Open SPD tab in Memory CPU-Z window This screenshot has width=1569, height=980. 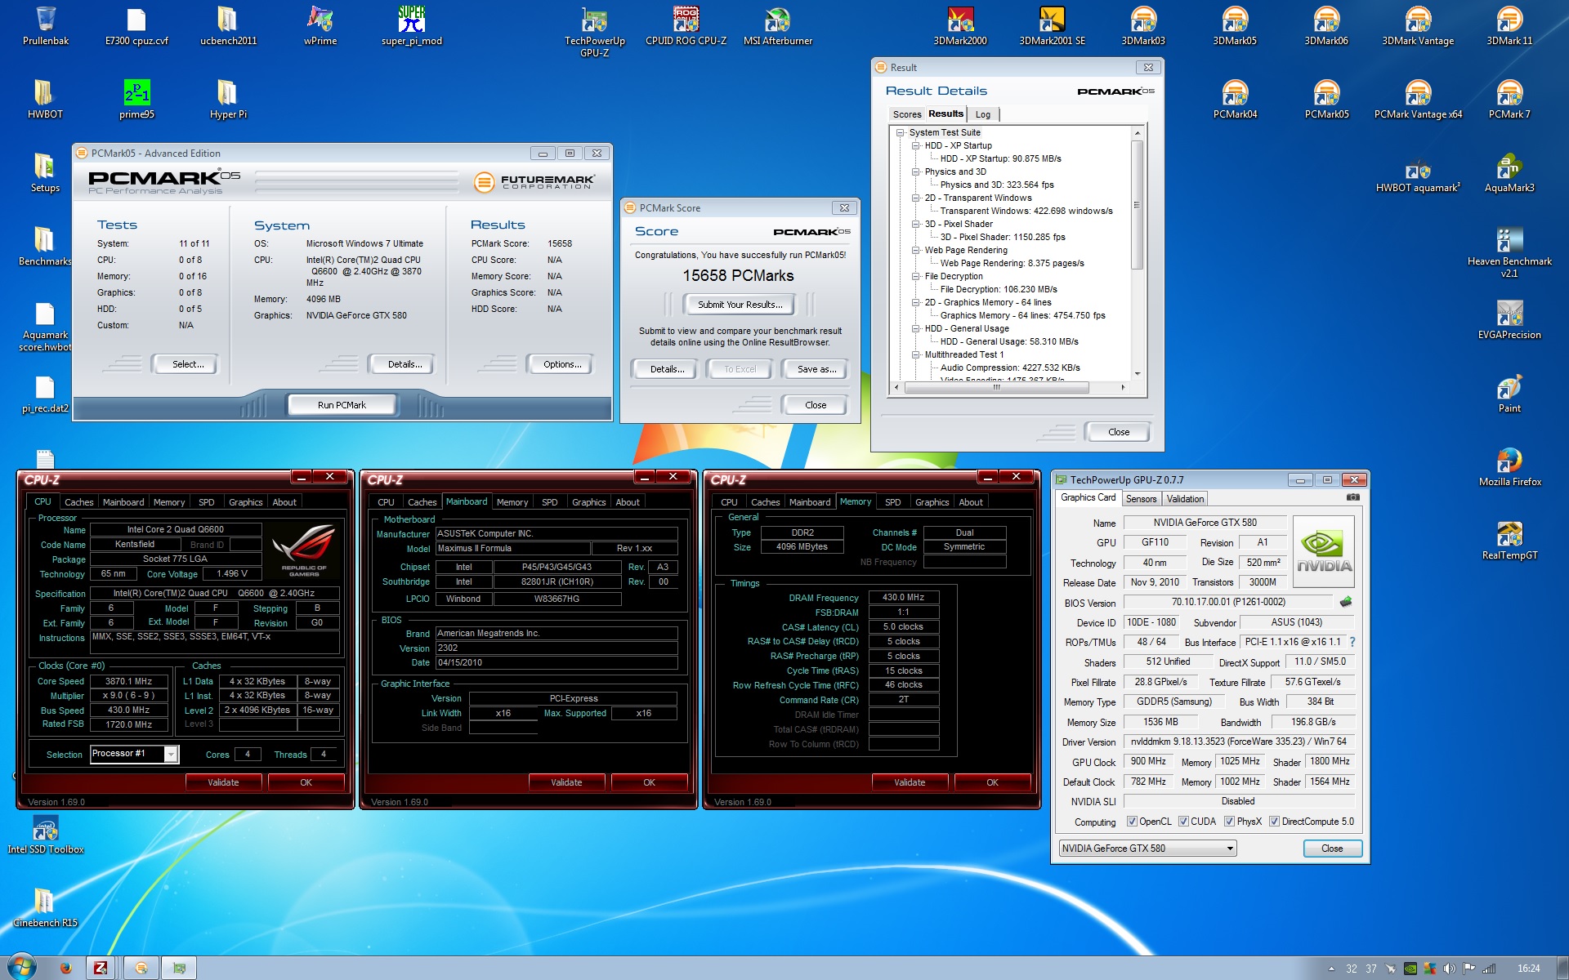(x=893, y=502)
